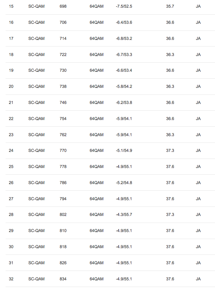Select power value -6.7/53.3
Screen dimensions: 215x294
coord(124,55)
